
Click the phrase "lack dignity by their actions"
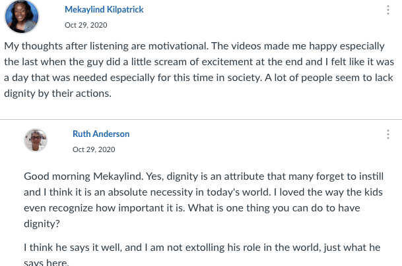(59, 93)
